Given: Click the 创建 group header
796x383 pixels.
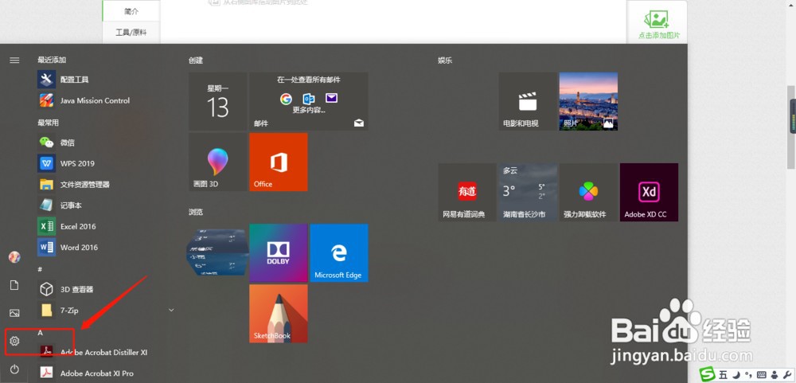Looking at the screenshot, I should click(196, 60).
